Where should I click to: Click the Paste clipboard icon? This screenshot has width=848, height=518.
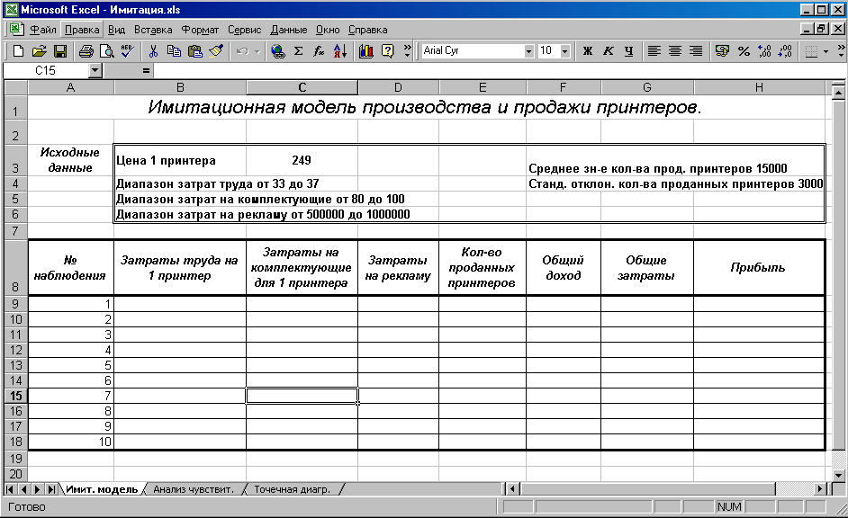coord(194,51)
